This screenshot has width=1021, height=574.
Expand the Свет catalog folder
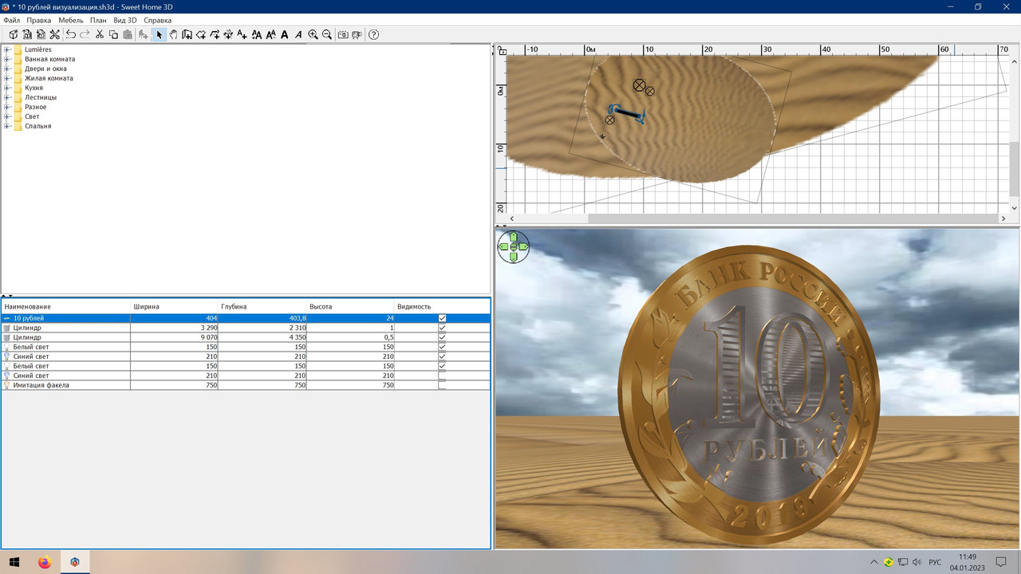[7, 116]
